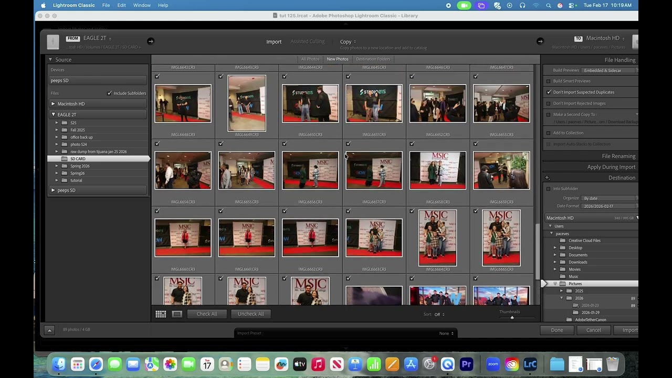Image resolution: width=672 pixels, height=378 pixels.
Task: Open App Store from the Dock
Action: (x=411, y=364)
